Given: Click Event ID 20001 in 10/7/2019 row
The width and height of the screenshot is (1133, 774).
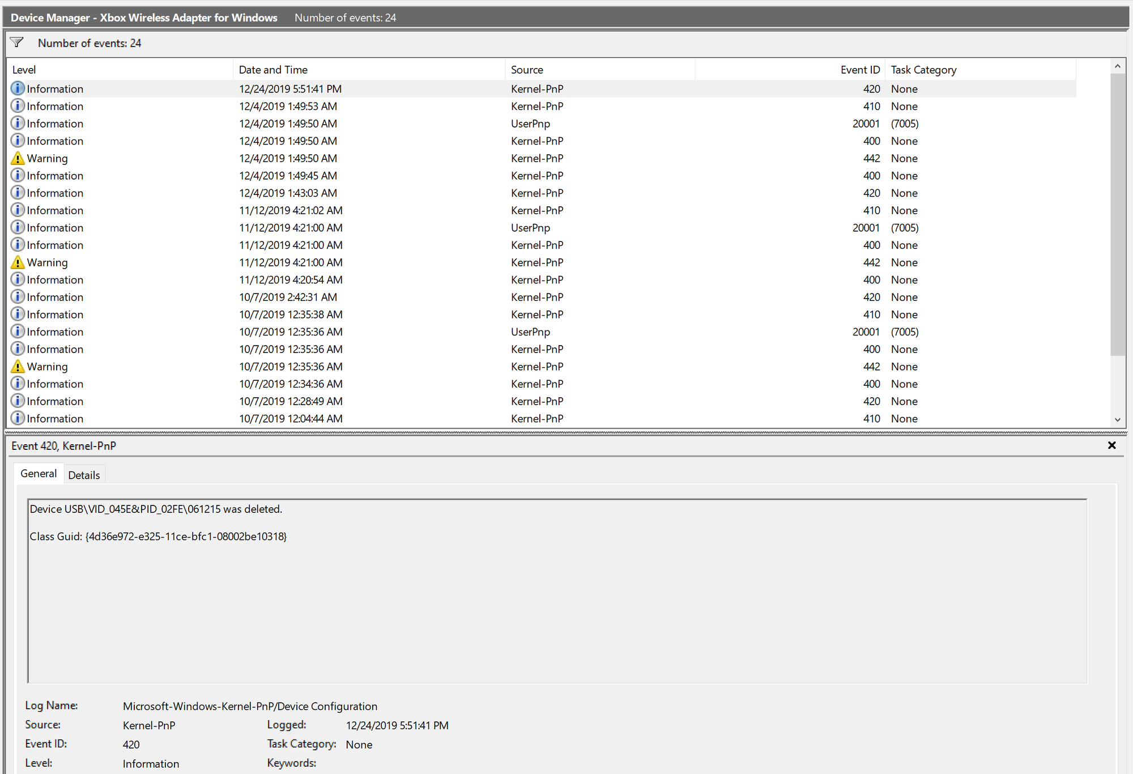Looking at the screenshot, I should click(866, 332).
